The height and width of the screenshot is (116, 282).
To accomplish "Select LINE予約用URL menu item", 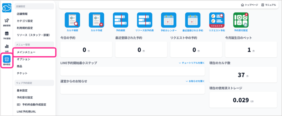I will coord(26,112).
